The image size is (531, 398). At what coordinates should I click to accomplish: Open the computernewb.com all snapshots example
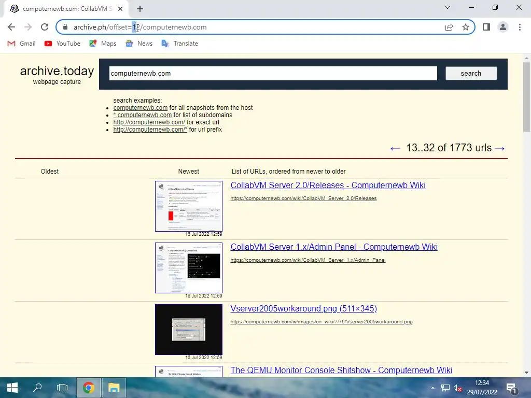140,108
